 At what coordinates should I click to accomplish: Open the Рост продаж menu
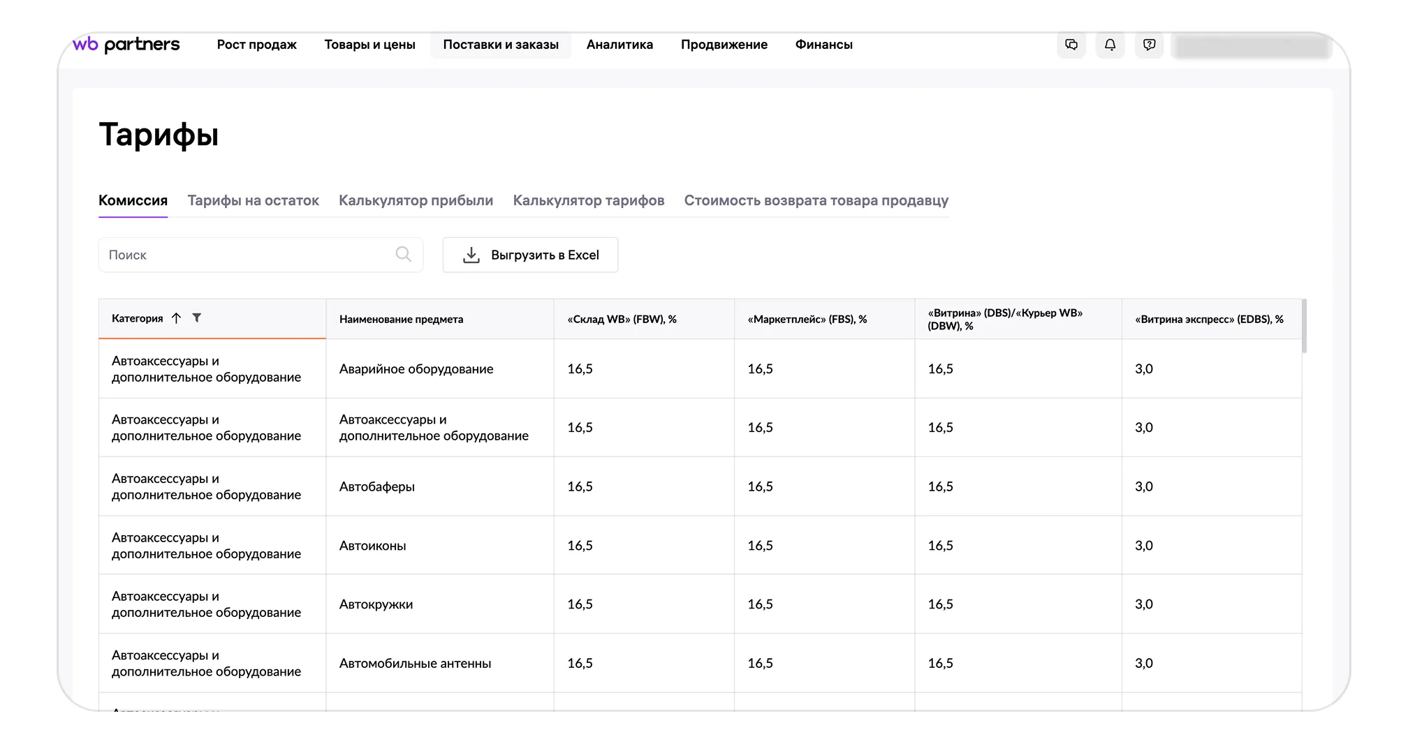point(256,45)
